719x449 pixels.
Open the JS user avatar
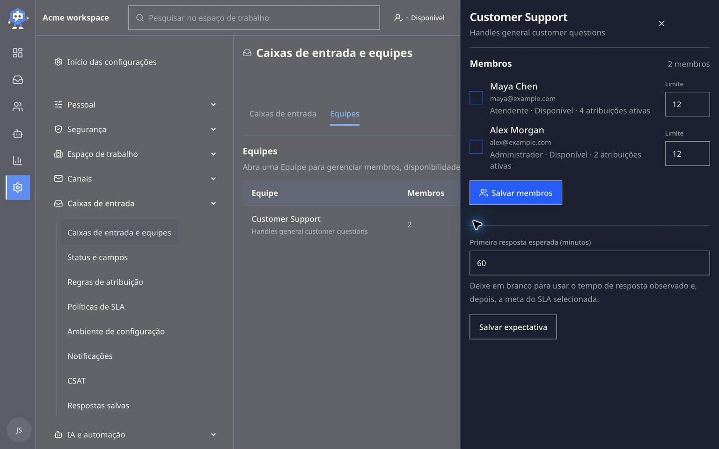[19, 430]
